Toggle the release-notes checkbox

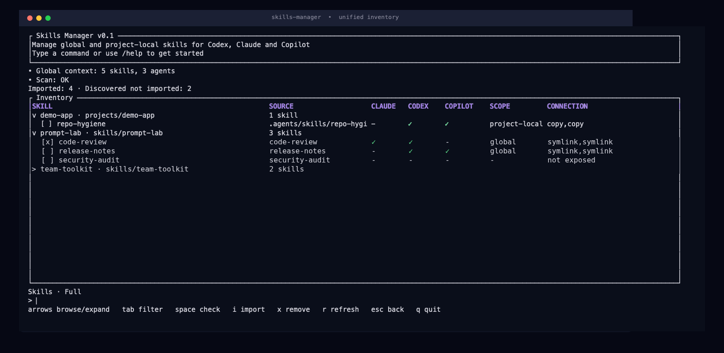coord(48,151)
